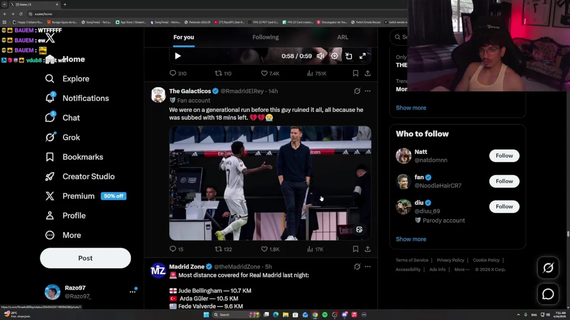Follow diu
Viewport: 570px width, 320px height.
pos(504,206)
